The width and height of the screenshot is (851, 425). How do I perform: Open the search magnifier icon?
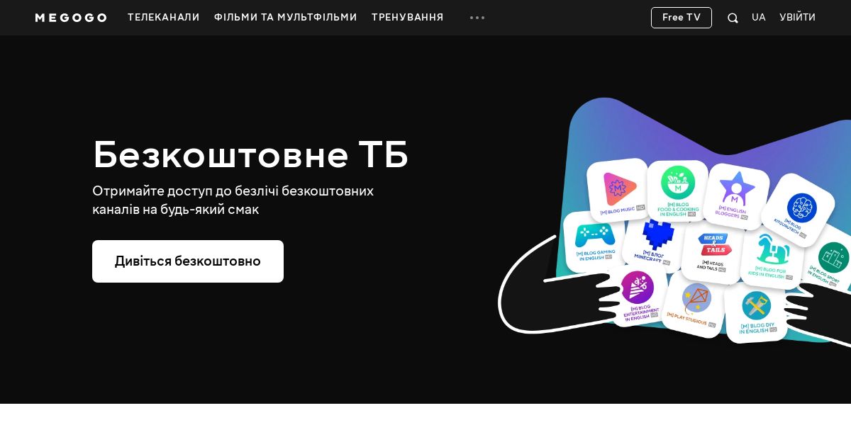(733, 18)
